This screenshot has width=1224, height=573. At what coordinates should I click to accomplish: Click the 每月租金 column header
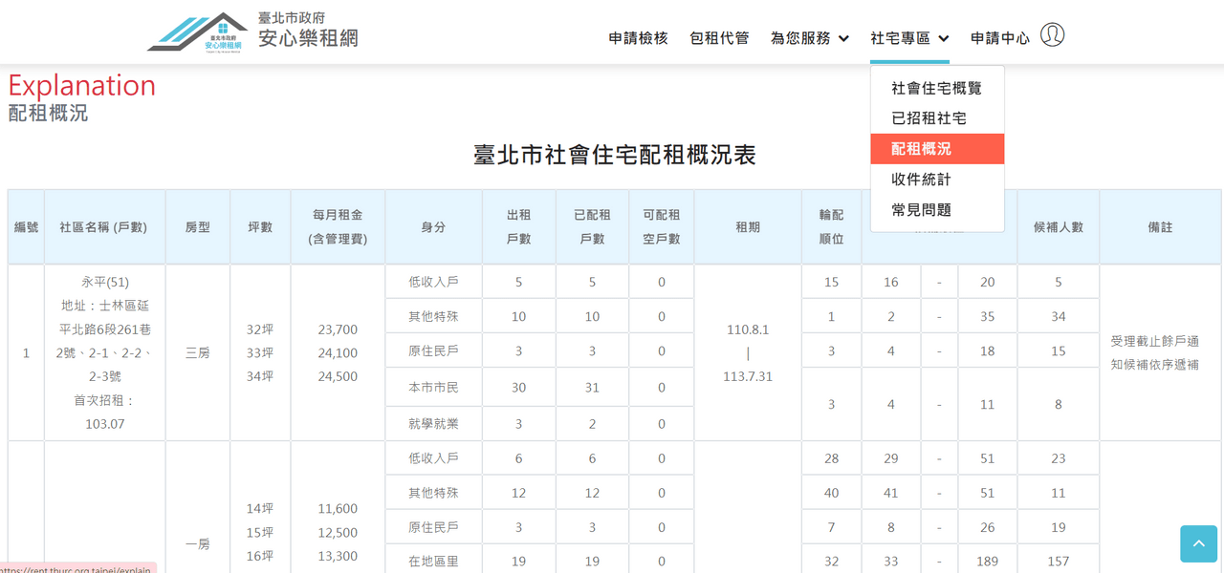tap(338, 227)
